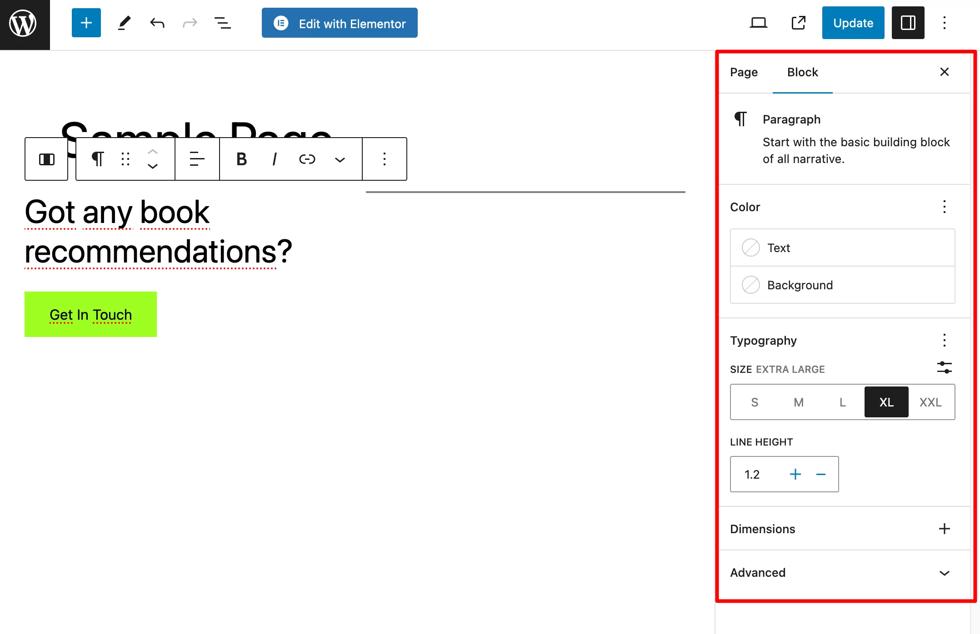Toggle italic formatting on selected text
Viewport: 980px width, 634px height.
coord(274,158)
